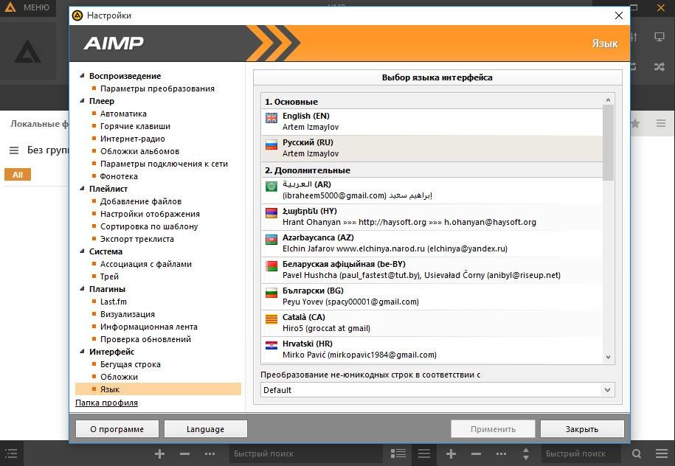This screenshot has width=675, height=466.
Task: Close the Настройки dialog with X
Action: click(619, 15)
